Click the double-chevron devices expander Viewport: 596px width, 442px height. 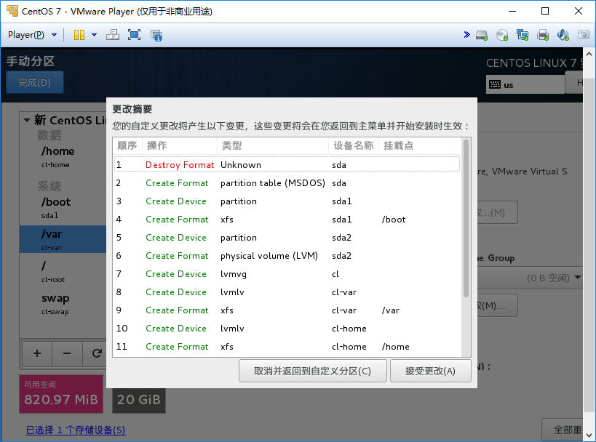[466, 35]
